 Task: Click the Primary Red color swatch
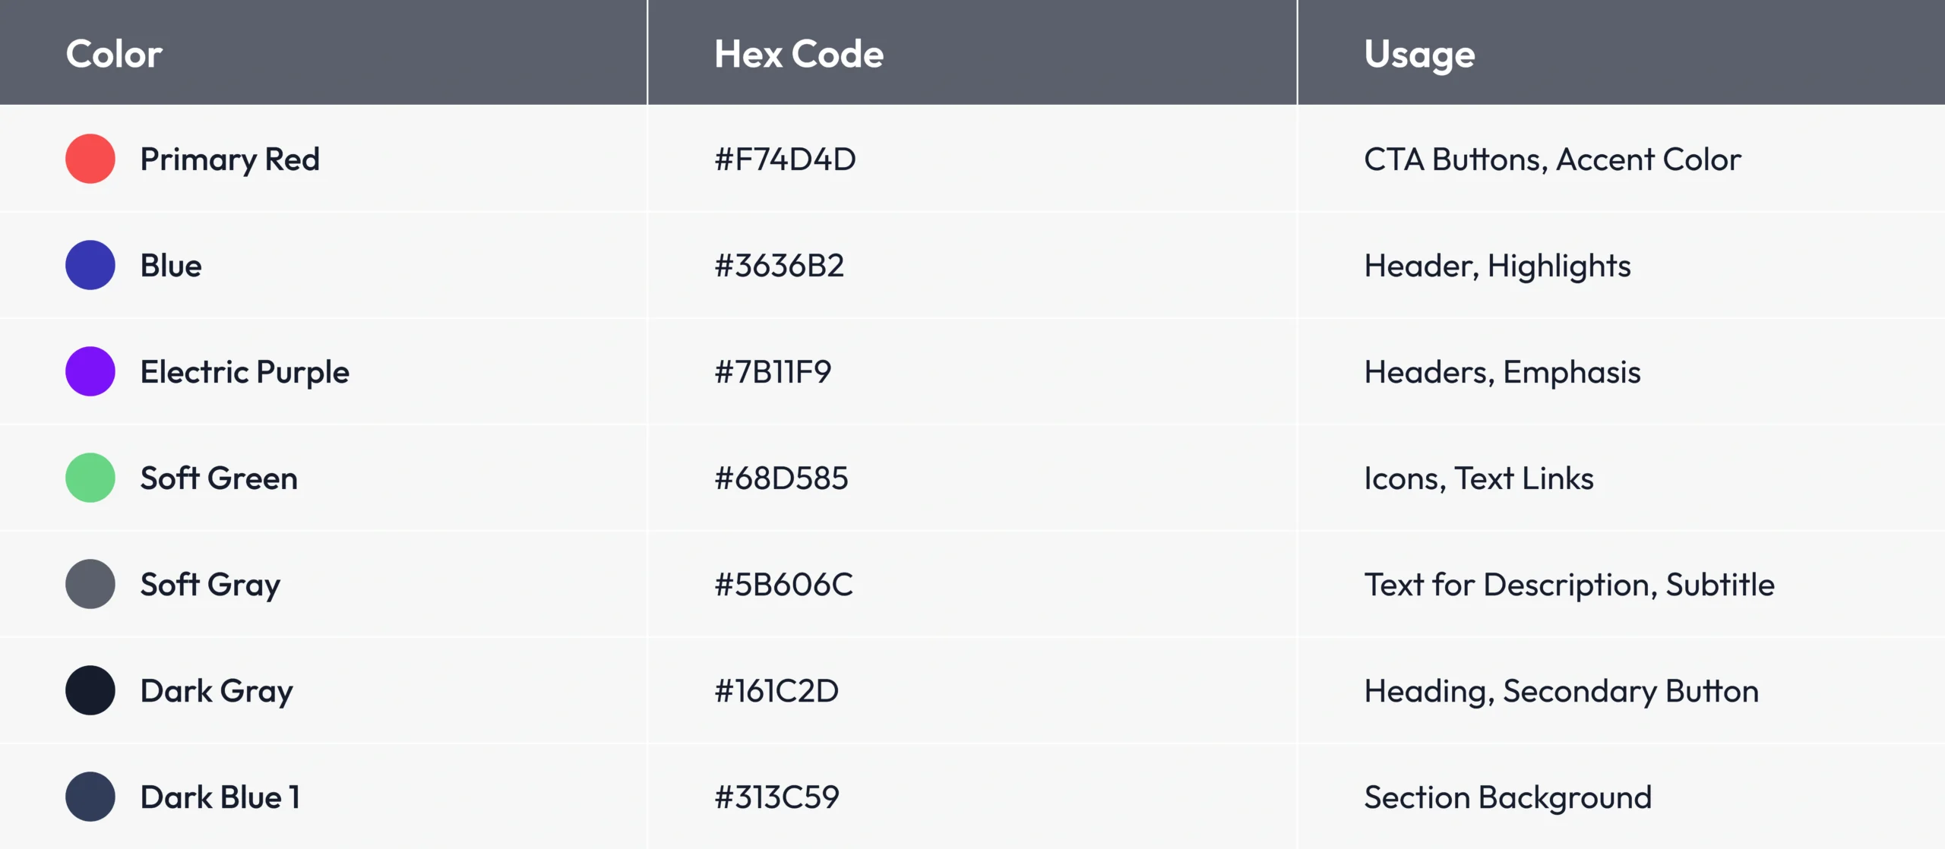(x=90, y=159)
